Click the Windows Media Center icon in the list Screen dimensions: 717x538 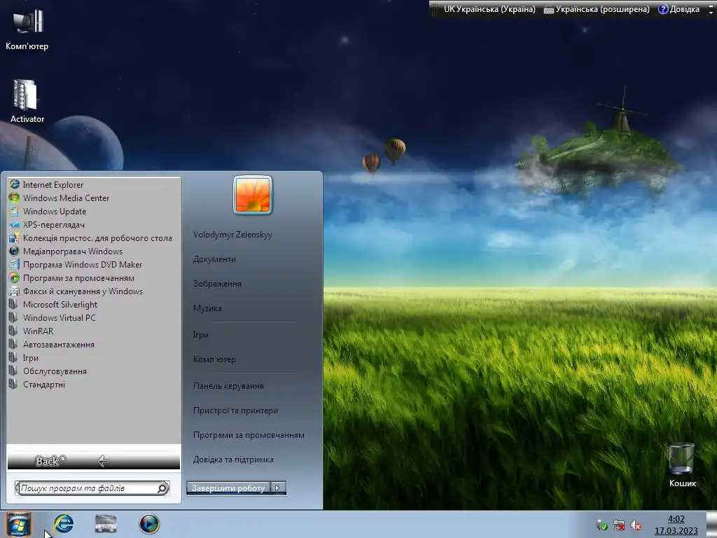coord(15,198)
